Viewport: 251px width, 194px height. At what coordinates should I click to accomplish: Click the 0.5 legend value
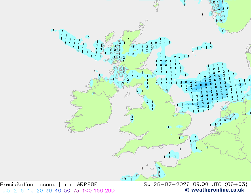[6, 191]
